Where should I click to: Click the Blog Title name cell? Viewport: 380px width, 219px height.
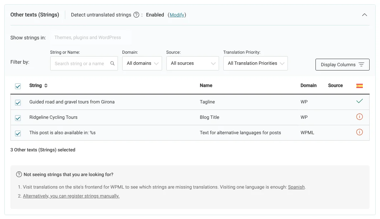point(209,117)
